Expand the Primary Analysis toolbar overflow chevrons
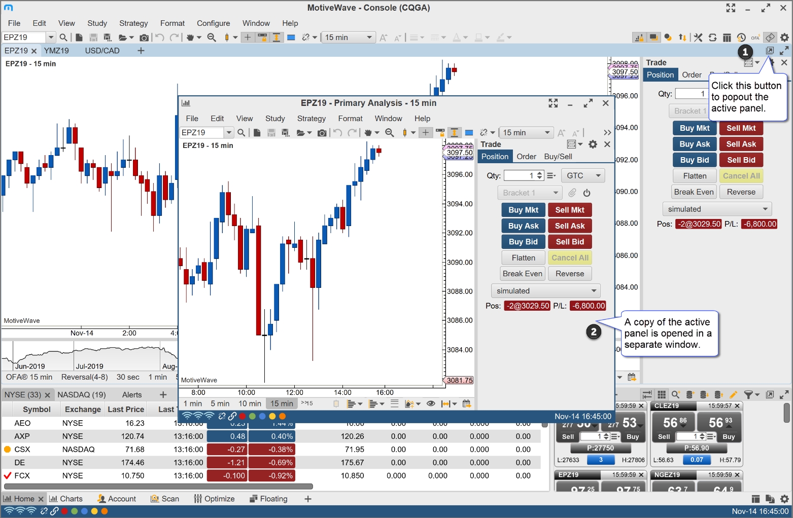The width and height of the screenshot is (793, 518). pos(607,133)
